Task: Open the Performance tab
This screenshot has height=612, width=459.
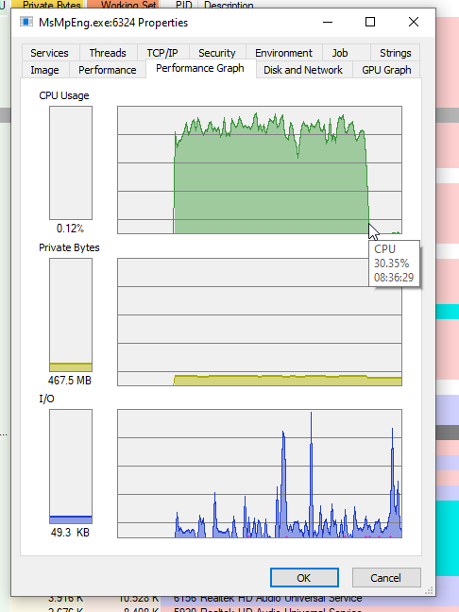Action: point(108,70)
